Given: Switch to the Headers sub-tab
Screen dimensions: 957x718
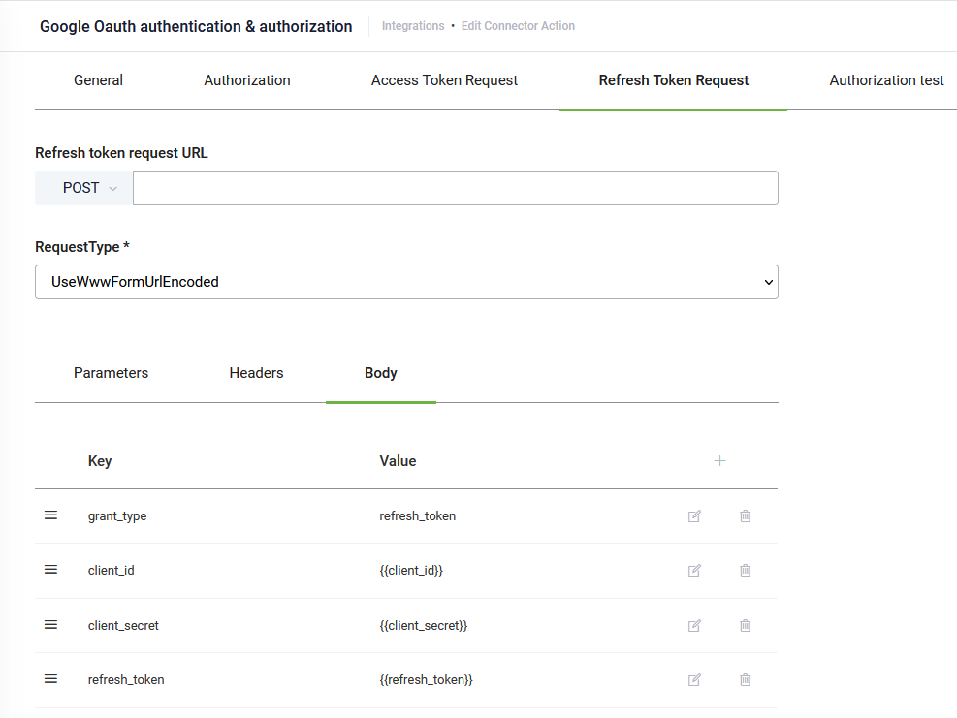Looking at the screenshot, I should [x=256, y=373].
